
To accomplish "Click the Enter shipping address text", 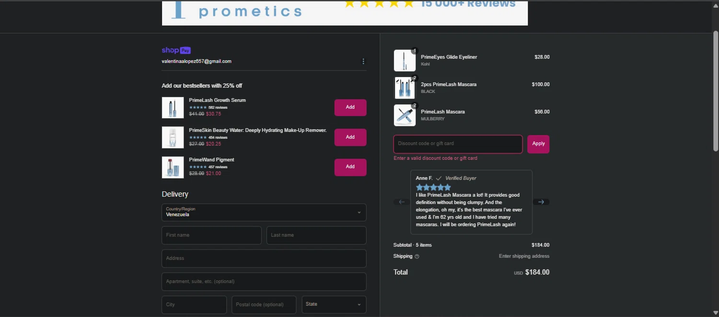I will click(524, 256).
